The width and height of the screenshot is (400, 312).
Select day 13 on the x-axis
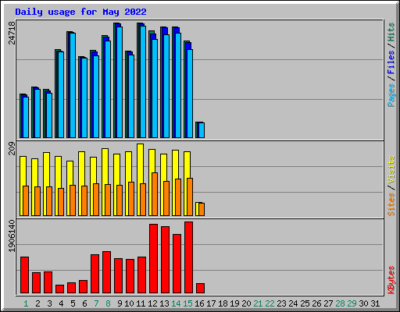click(164, 303)
